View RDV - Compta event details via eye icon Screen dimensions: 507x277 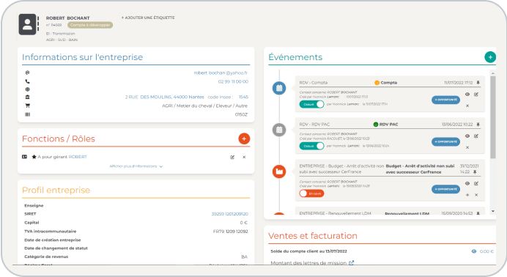(x=467, y=95)
